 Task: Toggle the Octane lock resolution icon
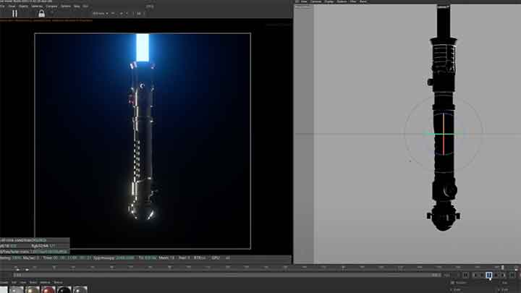point(41,13)
